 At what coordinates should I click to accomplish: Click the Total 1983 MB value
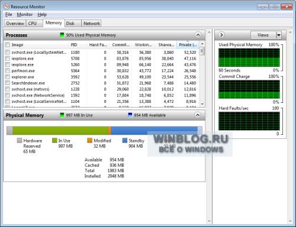click(116, 170)
